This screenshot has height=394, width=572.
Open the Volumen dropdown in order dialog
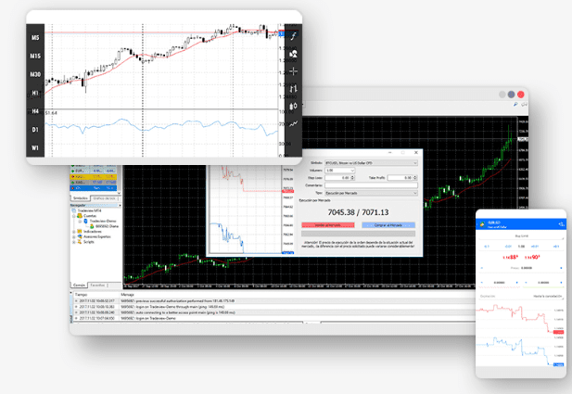click(x=339, y=171)
